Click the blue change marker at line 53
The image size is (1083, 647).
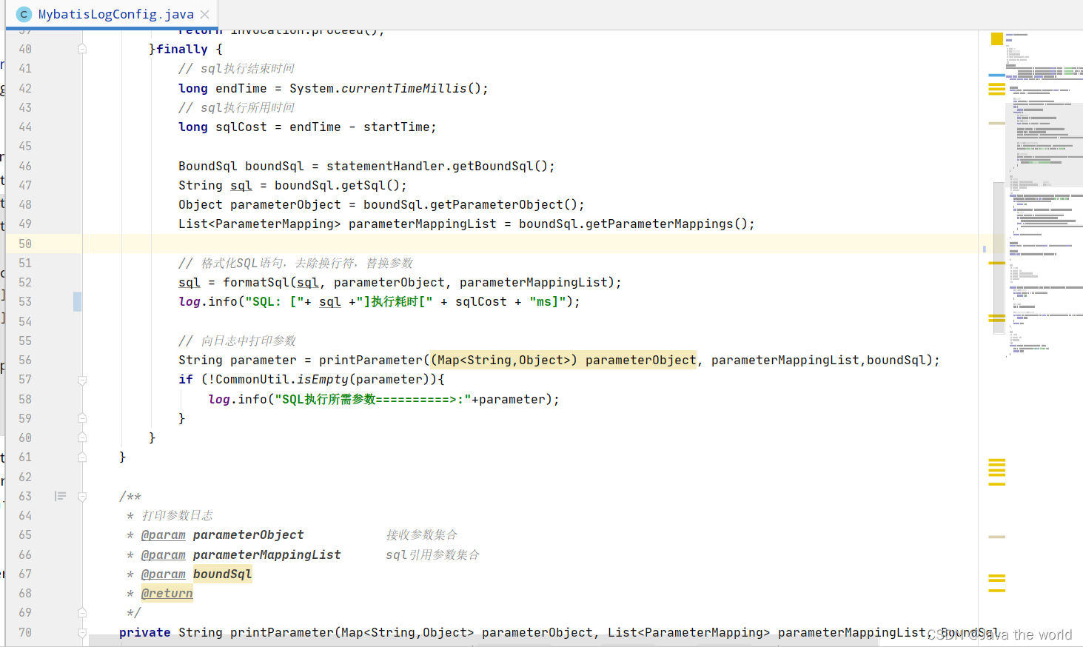point(77,301)
